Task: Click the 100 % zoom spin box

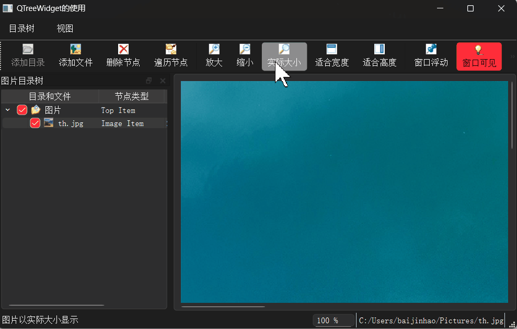Action: [334, 321]
